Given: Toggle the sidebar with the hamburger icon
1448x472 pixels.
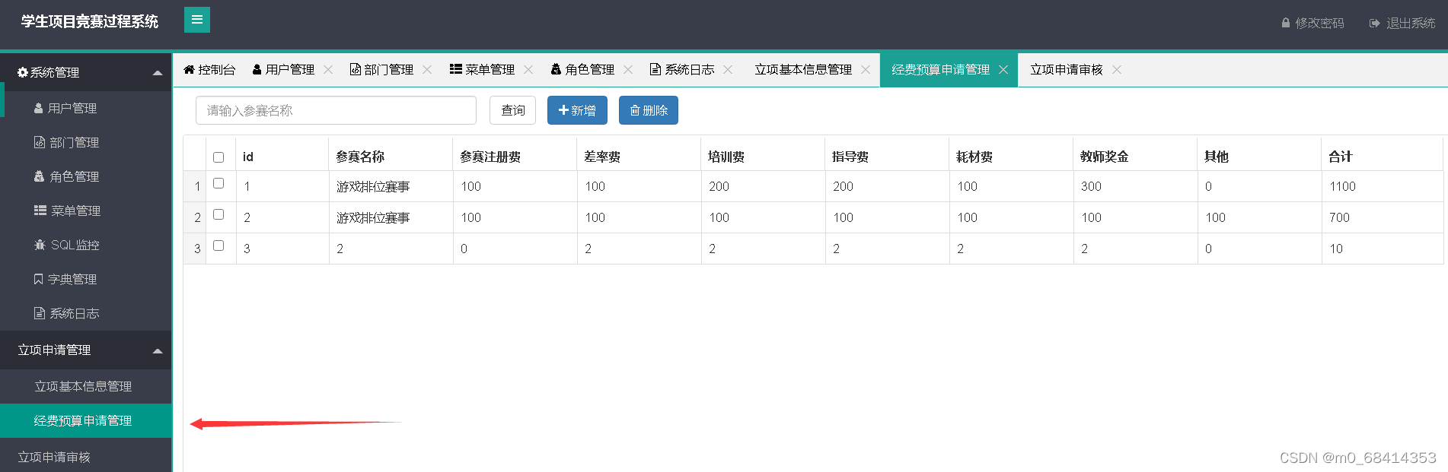Looking at the screenshot, I should coord(197,20).
